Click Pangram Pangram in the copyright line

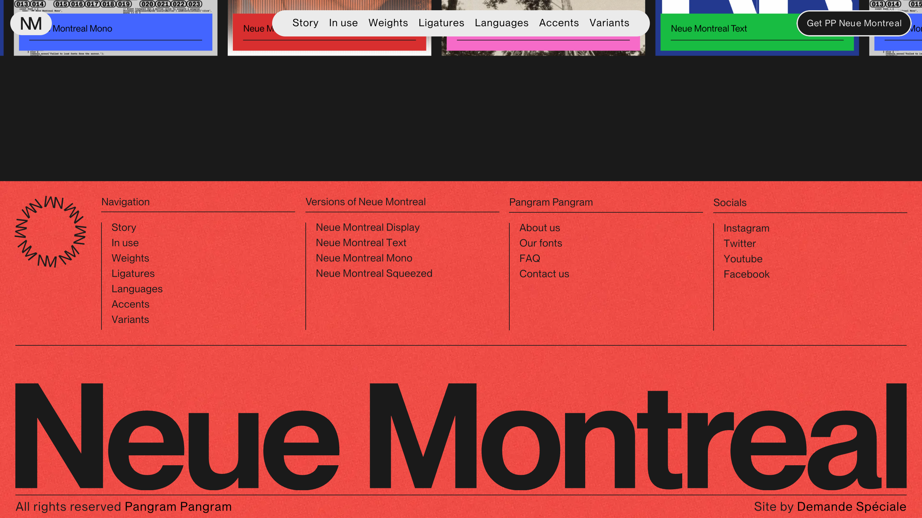click(x=178, y=506)
